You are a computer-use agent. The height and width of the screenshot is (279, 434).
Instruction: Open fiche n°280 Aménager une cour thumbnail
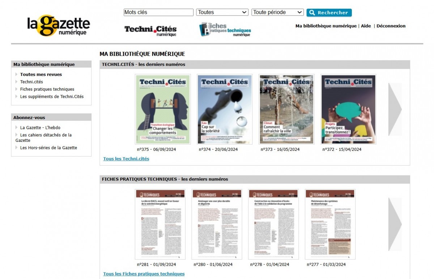[x=217, y=224]
